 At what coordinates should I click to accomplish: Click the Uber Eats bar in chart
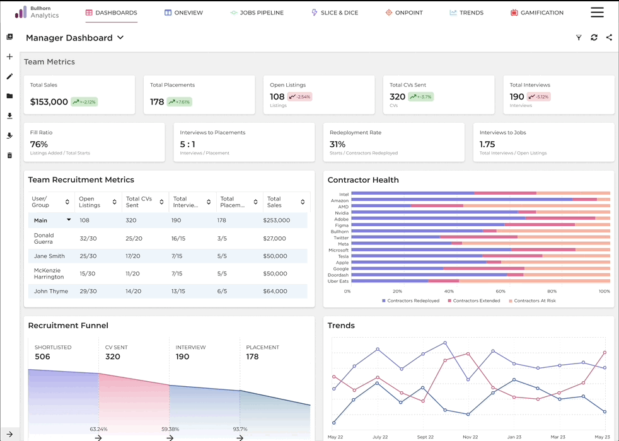coord(480,281)
